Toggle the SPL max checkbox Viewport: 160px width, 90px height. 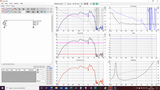pos(73,4)
